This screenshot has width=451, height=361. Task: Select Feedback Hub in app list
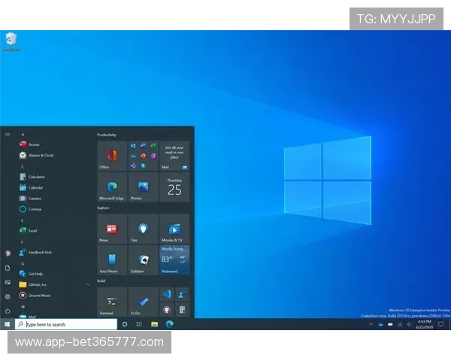[40, 253]
